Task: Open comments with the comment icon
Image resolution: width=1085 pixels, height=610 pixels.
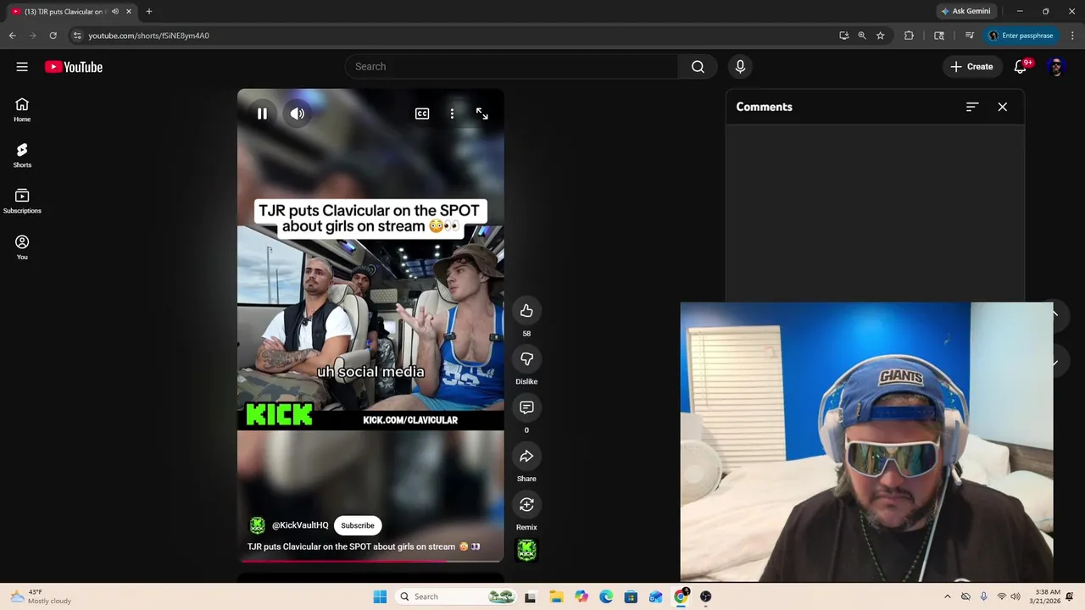Action: 526,408
